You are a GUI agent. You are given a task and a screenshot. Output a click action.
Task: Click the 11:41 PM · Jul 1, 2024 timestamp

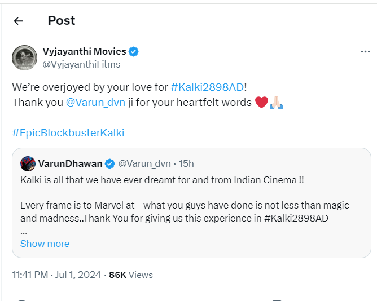pyautogui.click(x=56, y=275)
